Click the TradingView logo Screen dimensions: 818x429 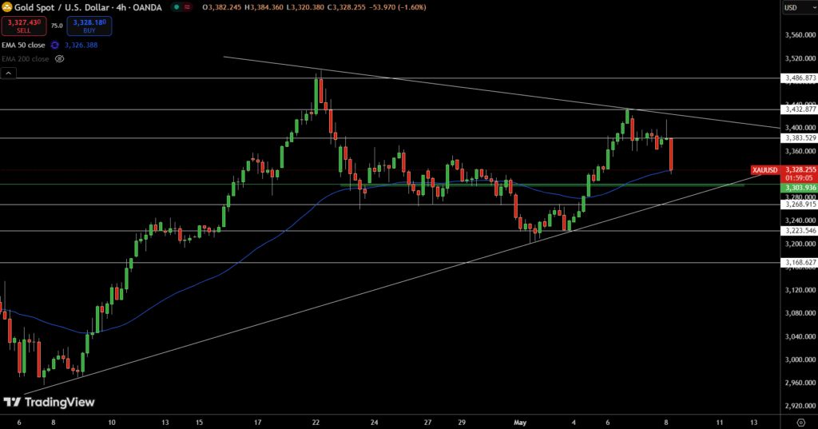click(x=49, y=403)
